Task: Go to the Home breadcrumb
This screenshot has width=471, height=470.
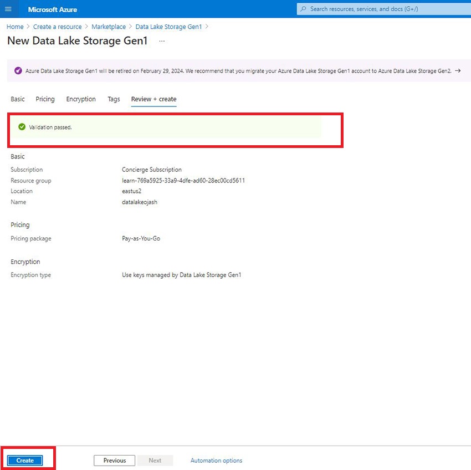Action: [x=15, y=27]
